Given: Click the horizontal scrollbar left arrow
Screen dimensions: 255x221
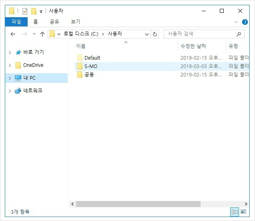Looking at the screenshot, I should point(72,204).
